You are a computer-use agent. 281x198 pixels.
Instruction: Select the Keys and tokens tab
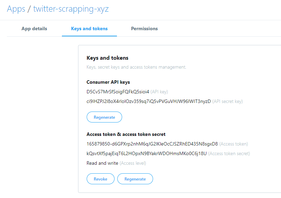tap(89, 29)
